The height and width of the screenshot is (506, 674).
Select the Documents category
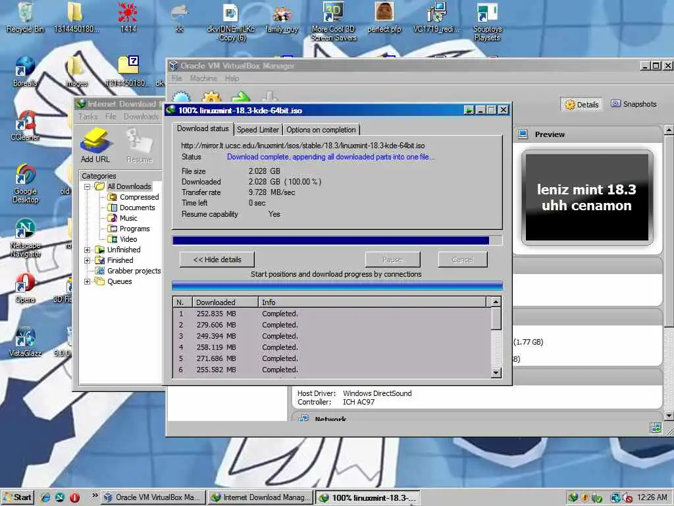[x=131, y=208]
